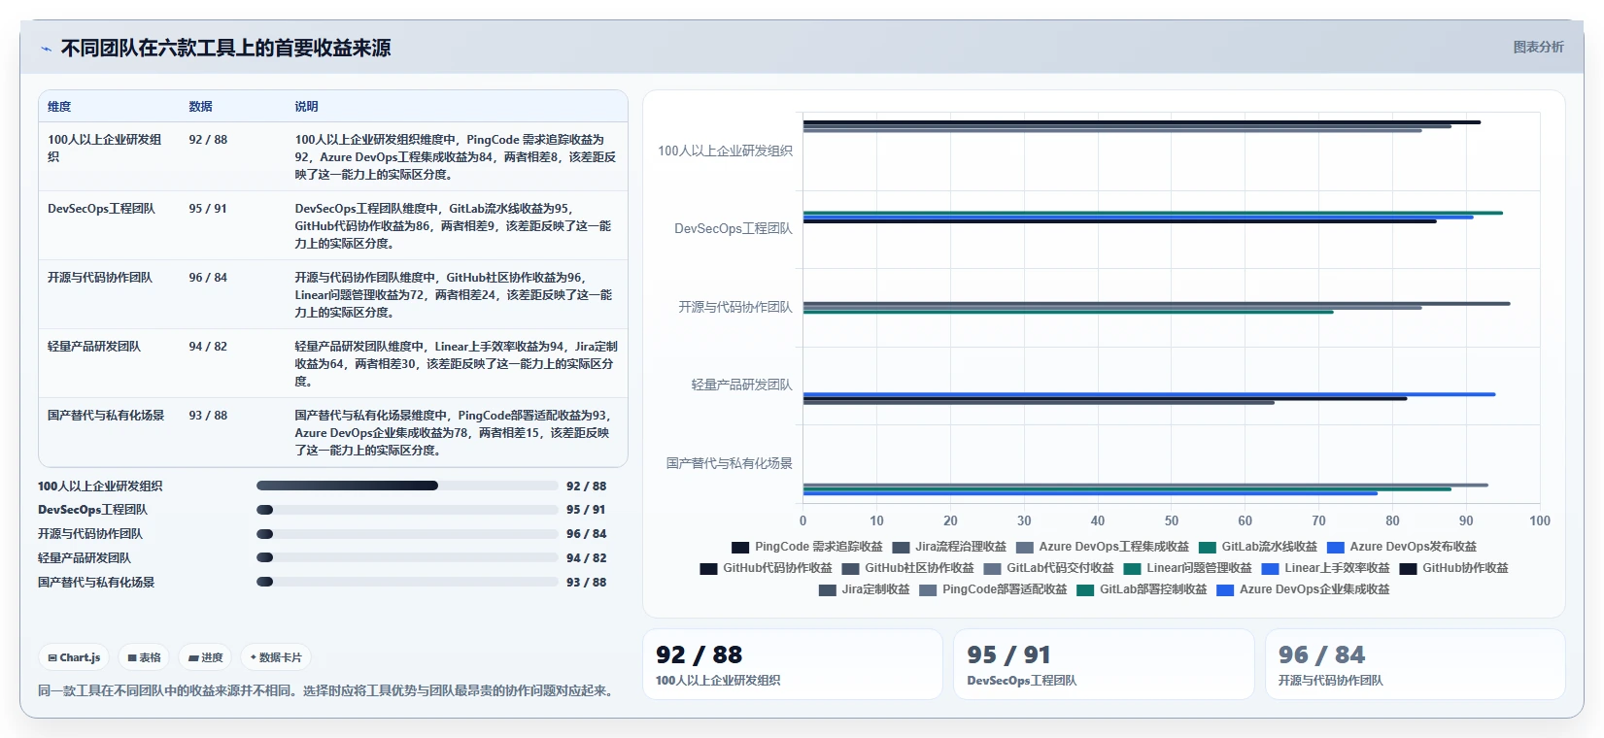The height and width of the screenshot is (738, 1604).
Task: Click the 50 tick on the chart x-axis
Action: pyautogui.click(x=1172, y=521)
